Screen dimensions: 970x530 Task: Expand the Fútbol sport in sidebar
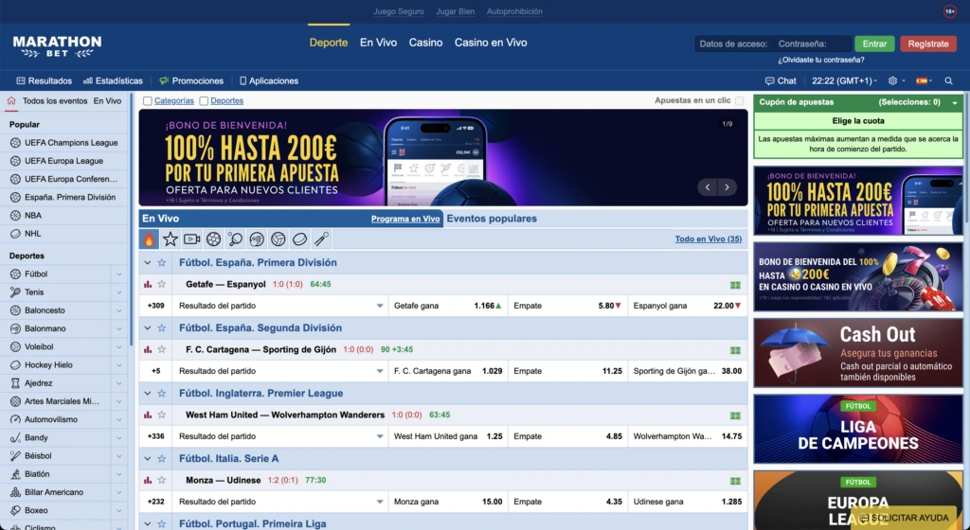tap(118, 274)
